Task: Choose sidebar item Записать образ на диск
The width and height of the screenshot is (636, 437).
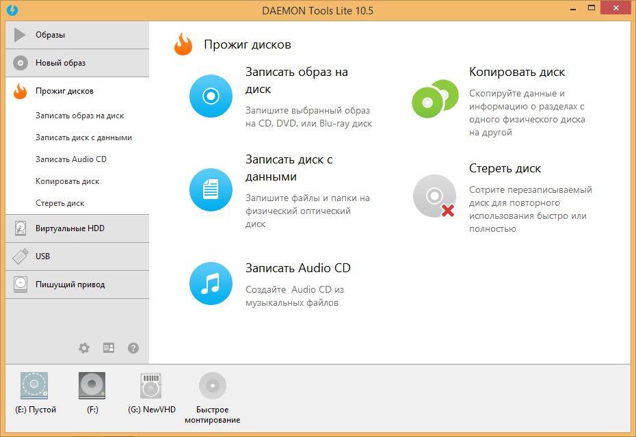Action: pos(79,116)
